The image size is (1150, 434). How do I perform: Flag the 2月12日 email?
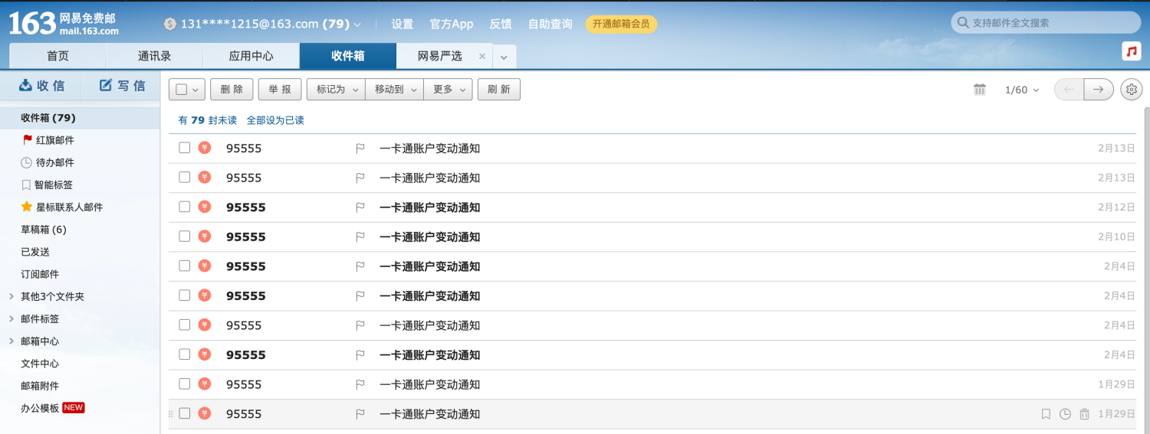click(x=360, y=207)
